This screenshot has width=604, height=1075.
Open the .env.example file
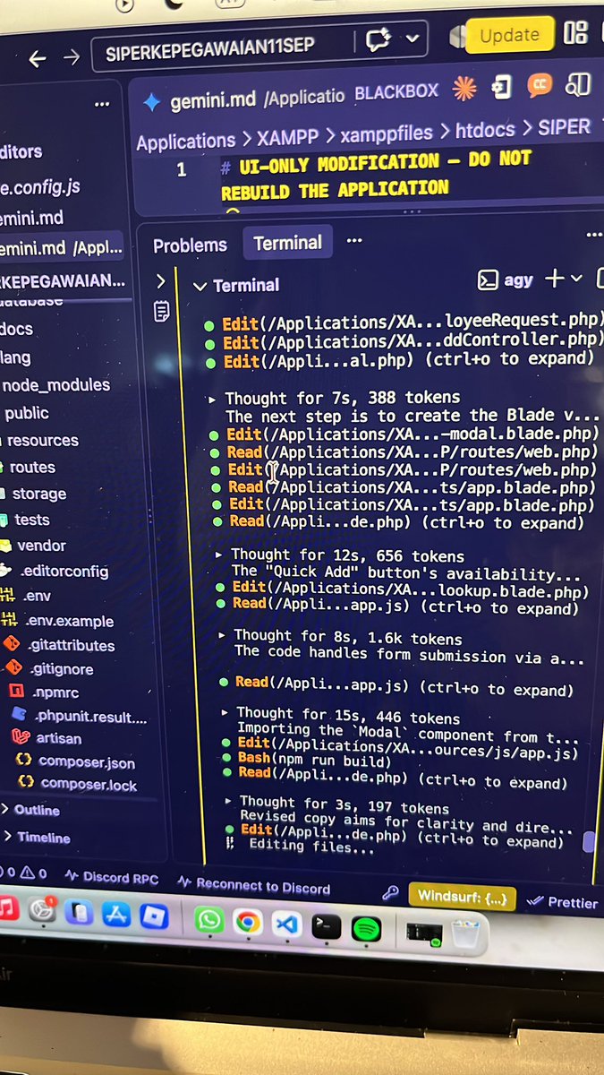(68, 621)
